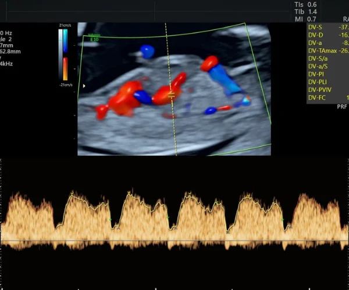Image resolution: width=349 pixels, height=290 pixels.
Task: Click the TIb 1.4 thermal index readout
Action: coord(305,12)
